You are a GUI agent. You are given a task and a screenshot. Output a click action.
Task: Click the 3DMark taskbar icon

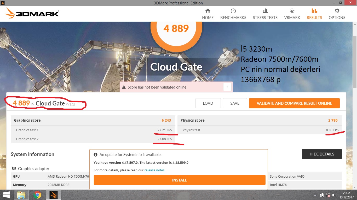click(x=54, y=195)
